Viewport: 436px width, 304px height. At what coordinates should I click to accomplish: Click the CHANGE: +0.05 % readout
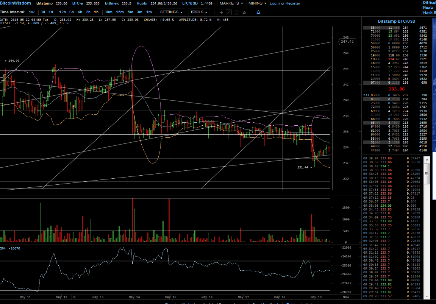[159, 20]
